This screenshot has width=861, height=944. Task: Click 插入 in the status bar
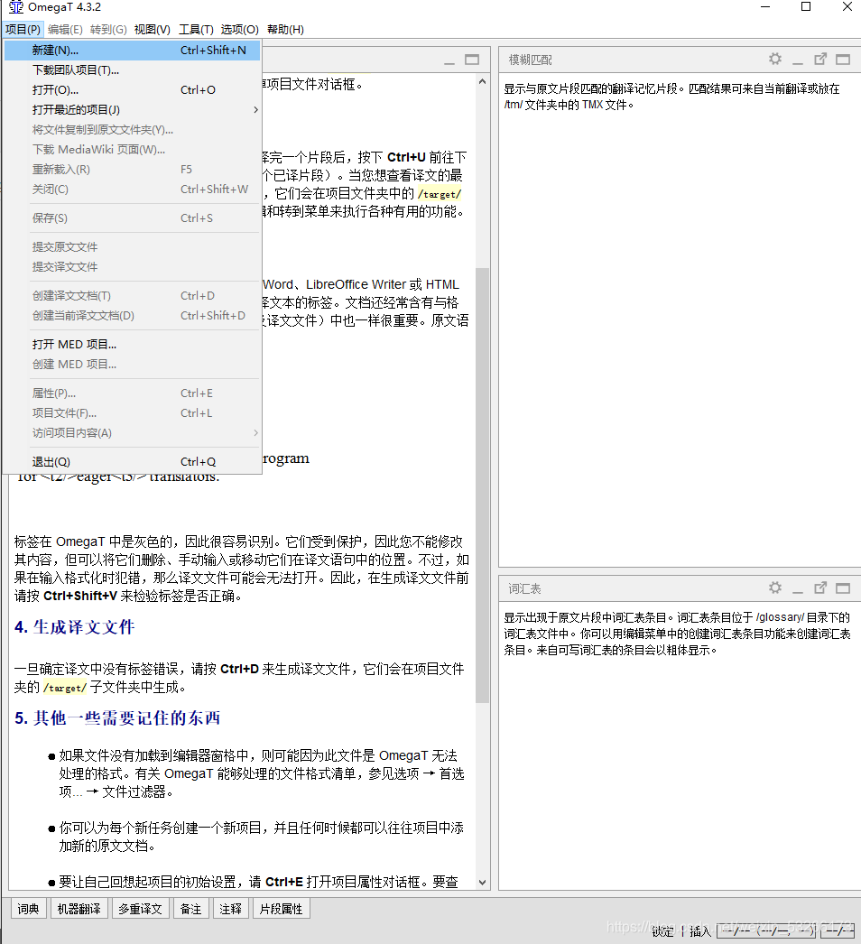(x=700, y=931)
